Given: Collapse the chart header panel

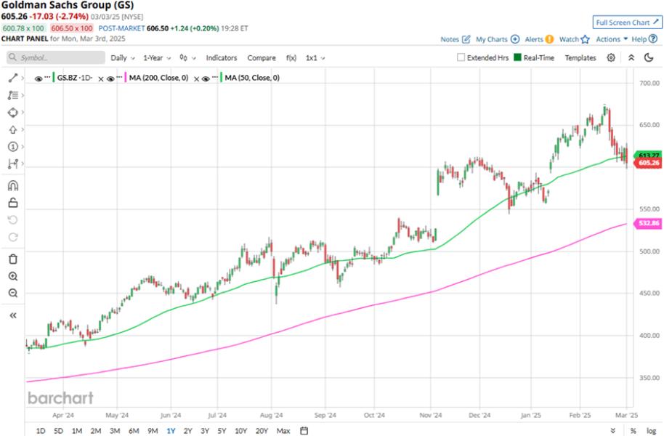Looking at the screenshot, I should 631,57.
